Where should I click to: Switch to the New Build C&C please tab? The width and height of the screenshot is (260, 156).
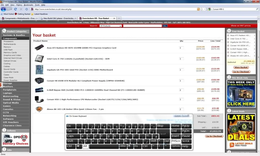[58, 18]
